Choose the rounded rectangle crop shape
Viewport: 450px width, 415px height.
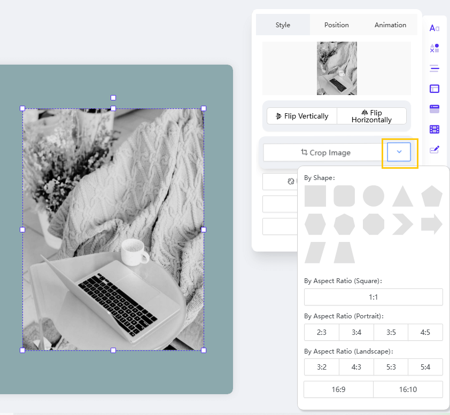344,196
